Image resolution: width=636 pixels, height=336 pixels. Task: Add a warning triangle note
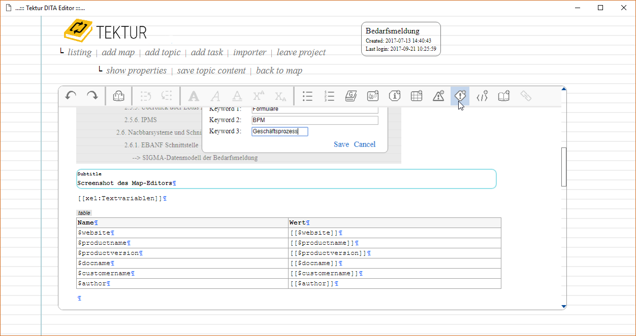coord(438,96)
